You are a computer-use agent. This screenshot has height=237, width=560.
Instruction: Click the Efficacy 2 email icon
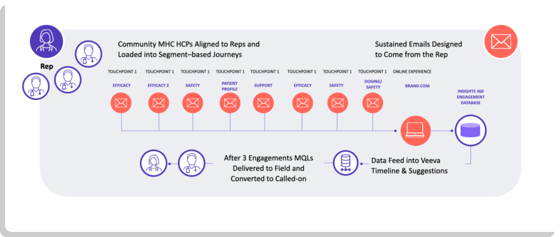159,103
